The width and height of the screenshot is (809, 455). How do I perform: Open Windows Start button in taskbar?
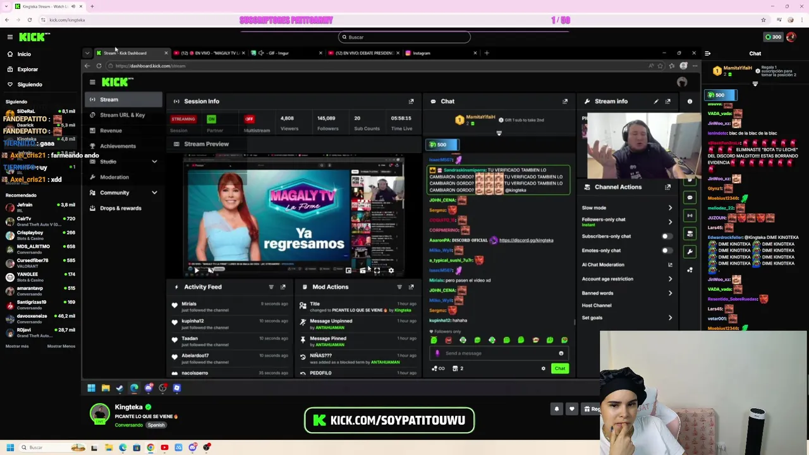coord(10,447)
